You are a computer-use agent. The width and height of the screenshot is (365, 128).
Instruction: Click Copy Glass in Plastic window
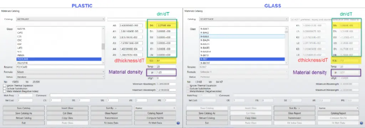pos(67,118)
